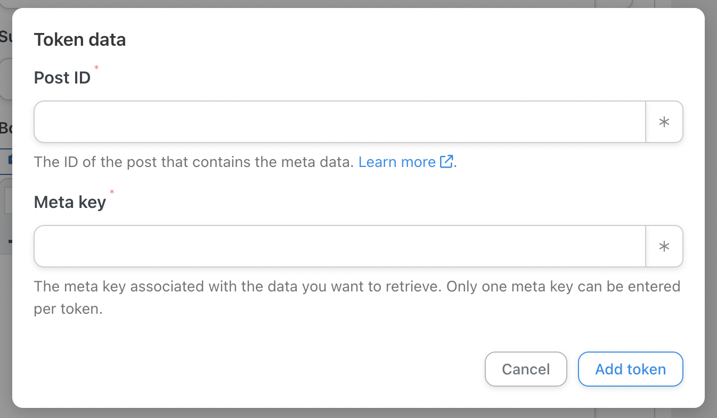Click the Meta key field label

pyautogui.click(x=70, y=202)
